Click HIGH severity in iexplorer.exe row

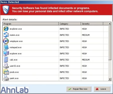[84, 29]
